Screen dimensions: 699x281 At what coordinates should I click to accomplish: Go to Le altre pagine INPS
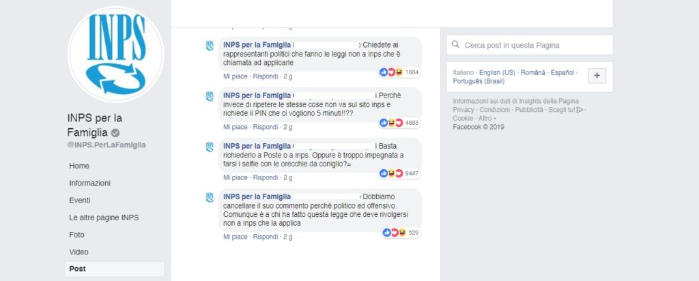(x=104, y=218)
